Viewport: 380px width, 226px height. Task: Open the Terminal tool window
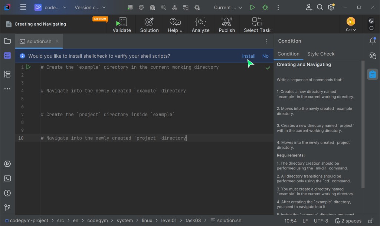coord(7,178)
